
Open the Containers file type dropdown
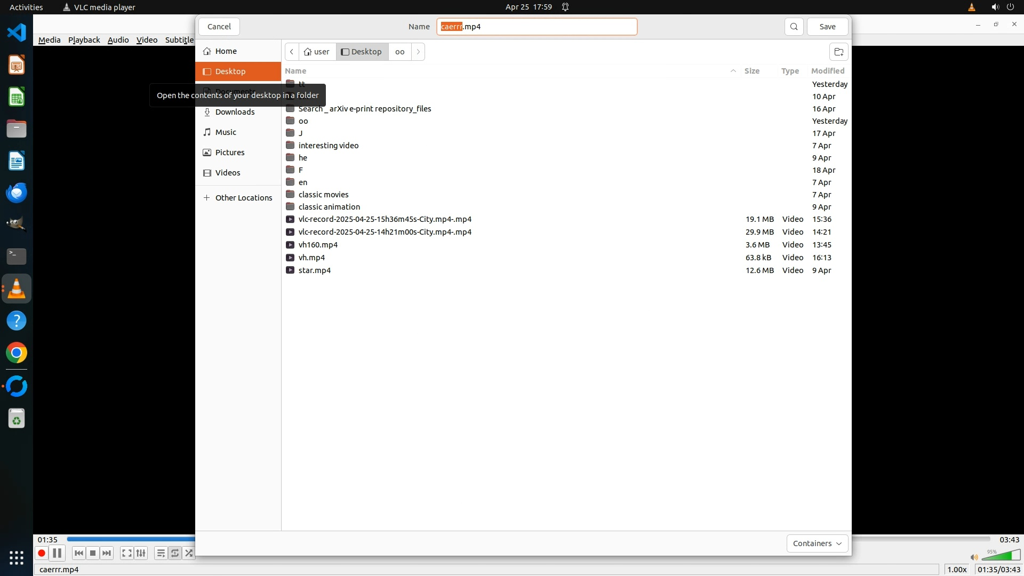pos(817,543)
